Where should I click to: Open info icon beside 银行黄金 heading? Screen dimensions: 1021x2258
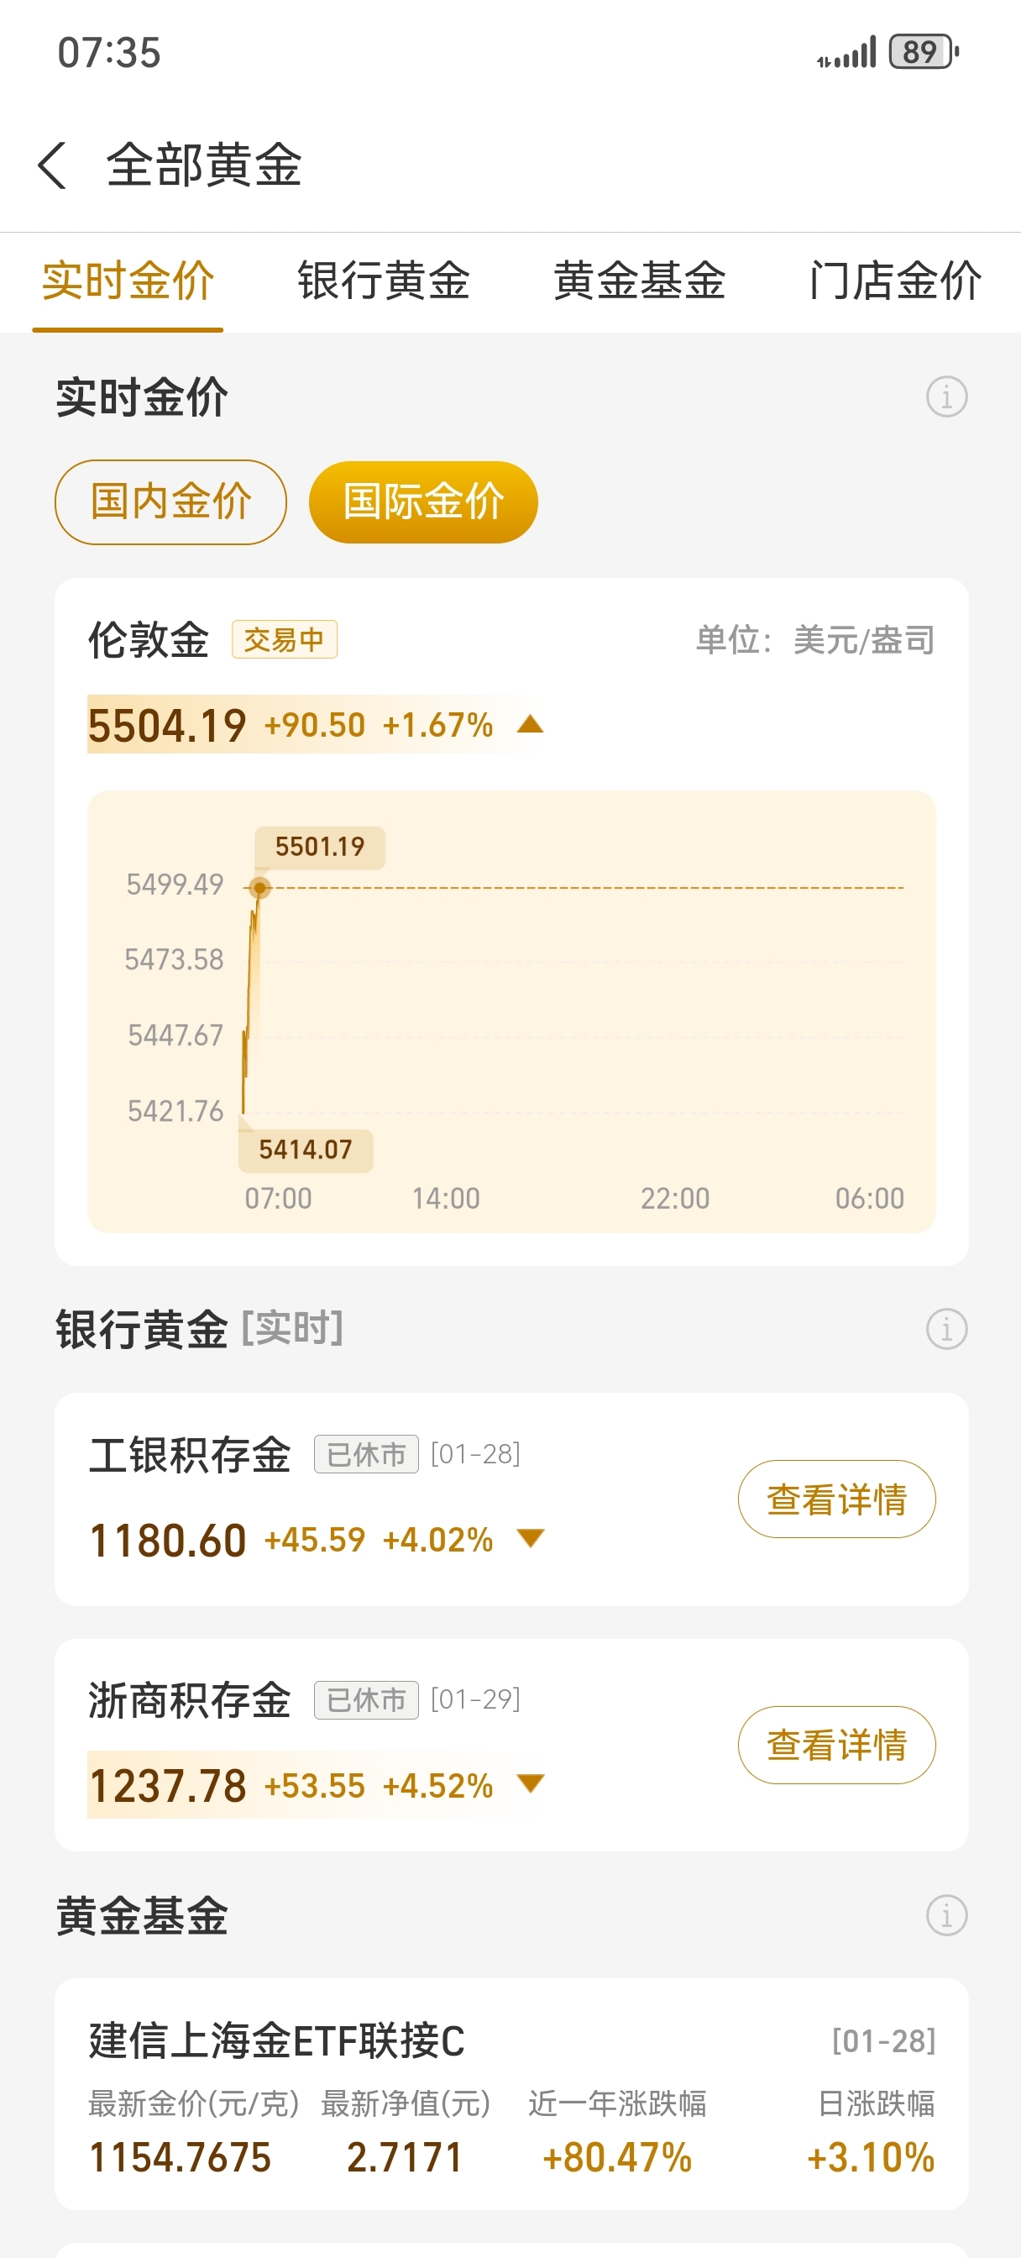(x=946, y=1329)
